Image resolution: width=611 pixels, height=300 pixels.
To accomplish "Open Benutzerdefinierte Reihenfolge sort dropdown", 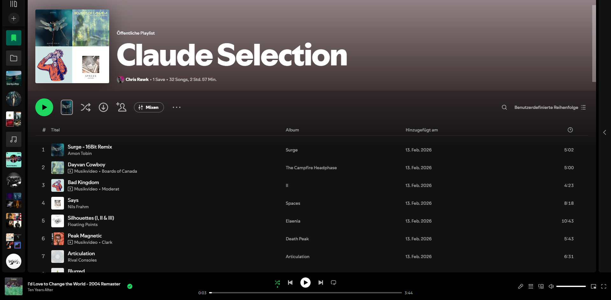I will 550,107.
